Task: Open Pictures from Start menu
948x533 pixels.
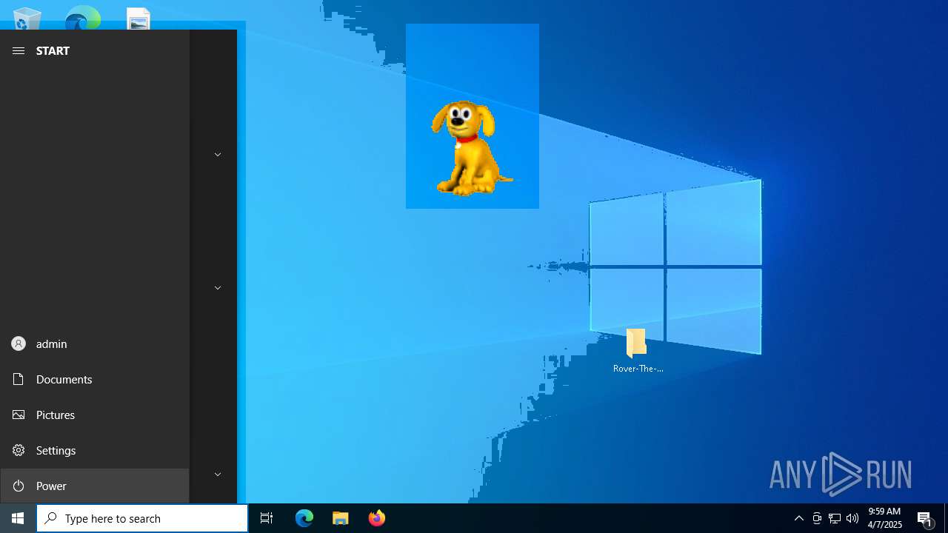Action: pyautogui.click(x=95, y=415)
